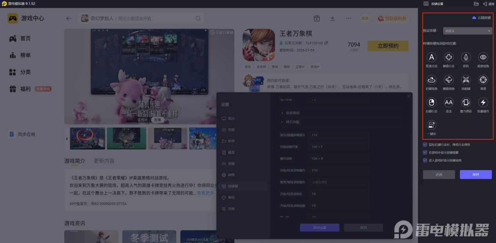Click the F10 开始/结束录制操作 field

pos(339,171)
